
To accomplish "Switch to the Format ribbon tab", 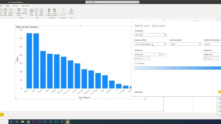I will pos(15,6).
